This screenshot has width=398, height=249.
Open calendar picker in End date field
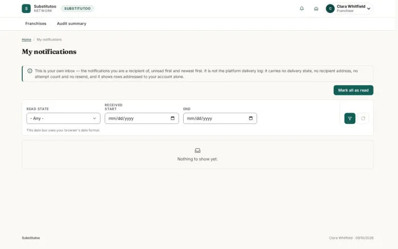click(x=251, y=118)
